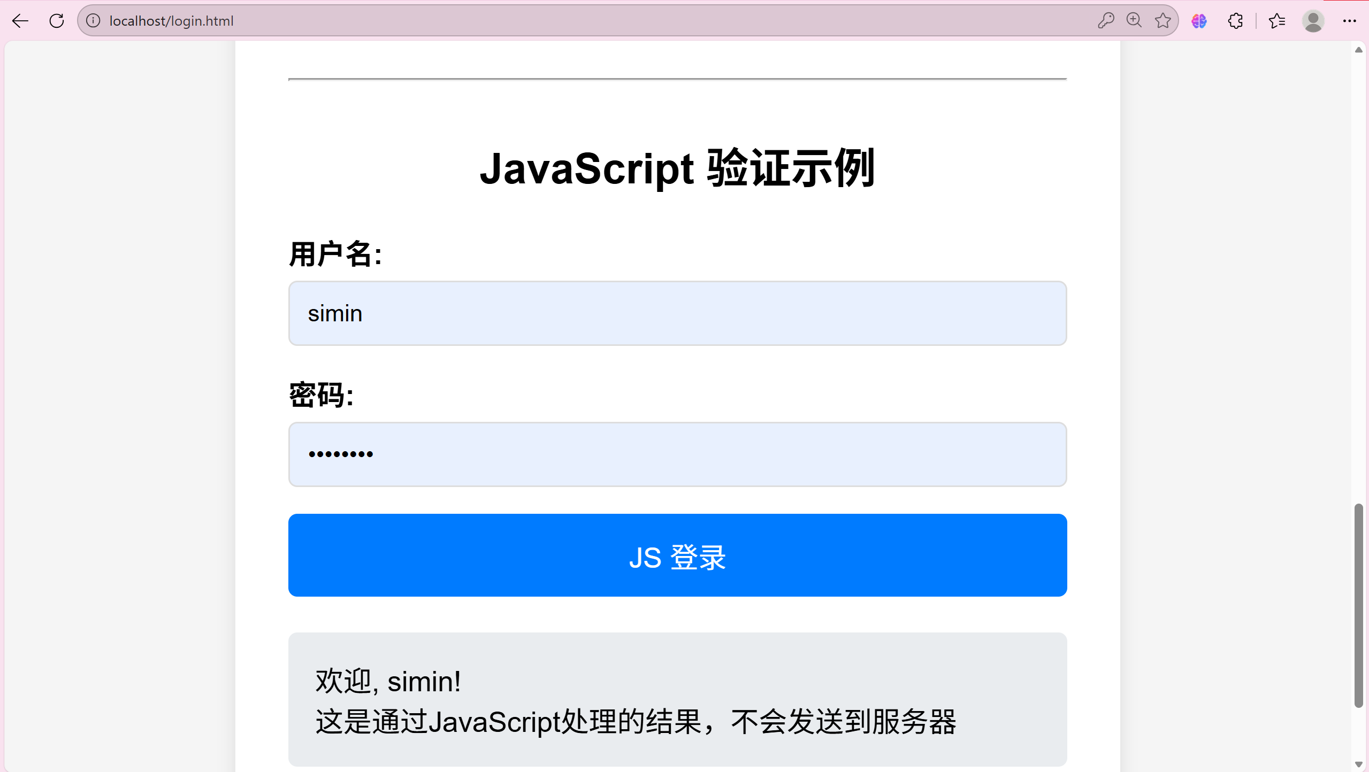Click the scrollbar down arrow
The width and height of the screenshot is (1369, 772).
(1358, 765)
